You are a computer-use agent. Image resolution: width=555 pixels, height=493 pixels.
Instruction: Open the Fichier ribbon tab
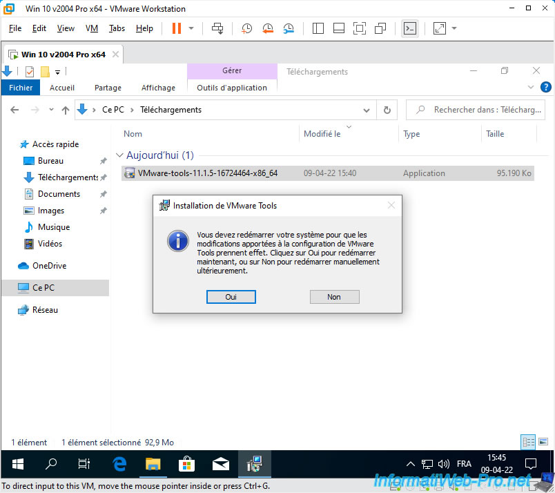[x=21, y=88]
